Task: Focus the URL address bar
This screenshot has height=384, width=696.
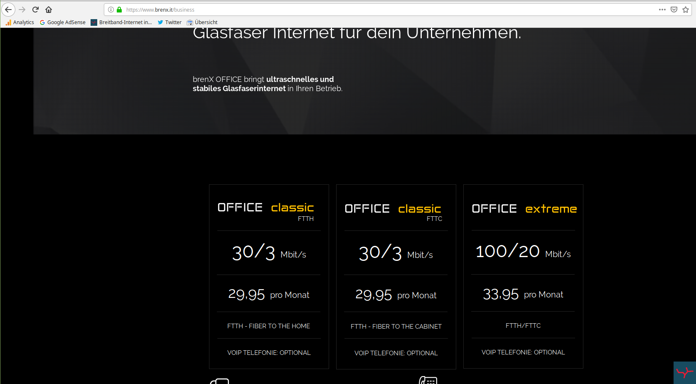Action: coord(374,10)
